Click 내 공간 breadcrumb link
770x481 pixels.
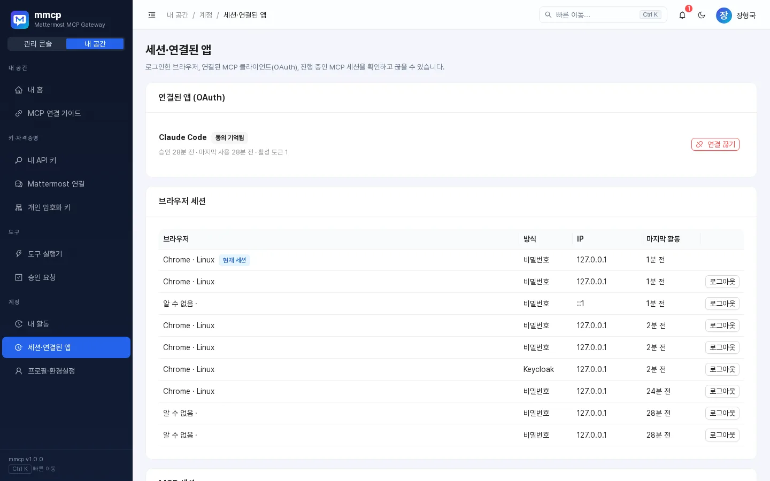(178, 15)
